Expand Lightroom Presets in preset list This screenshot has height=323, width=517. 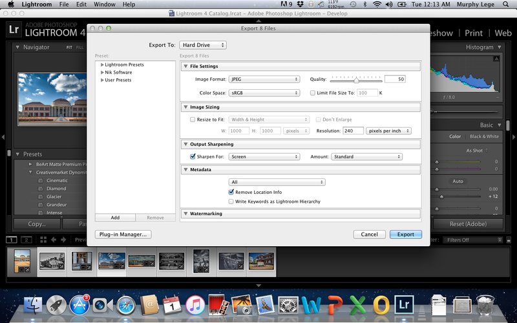click(x=102, y=65)
